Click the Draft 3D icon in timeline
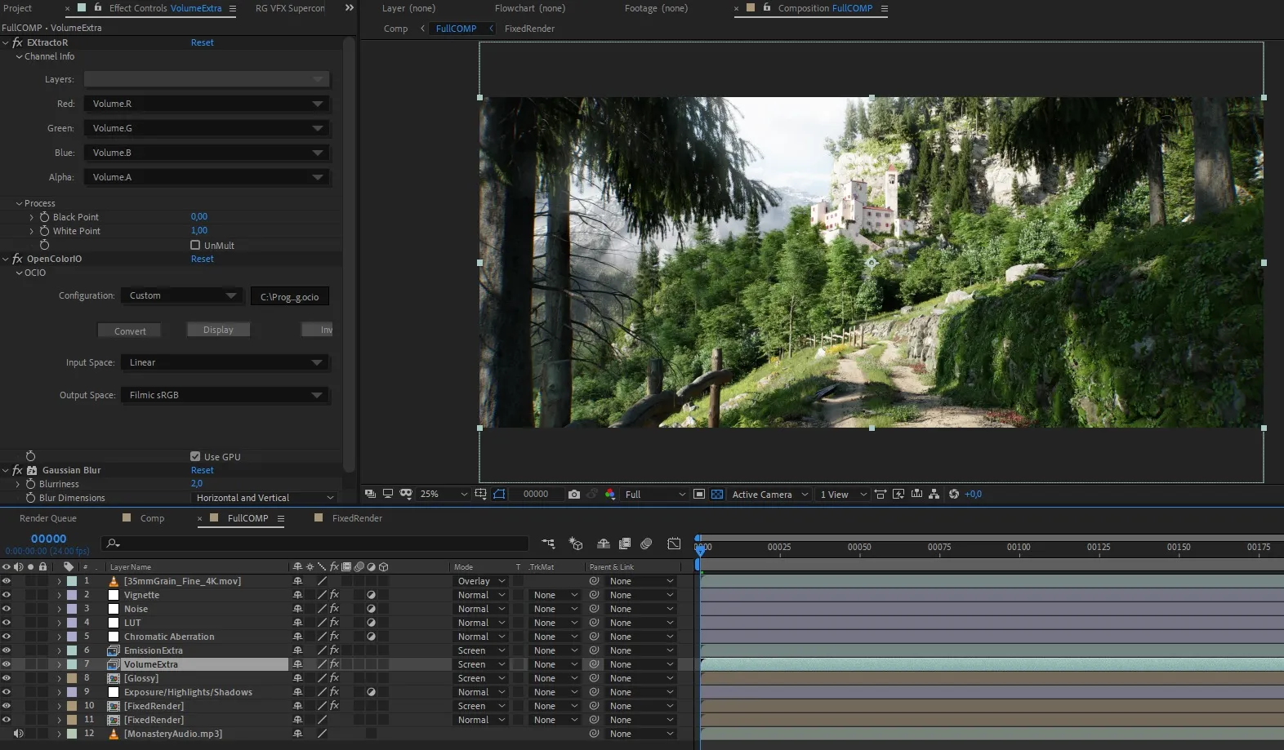The height and width of the screenshot is (750, 1284). coord(576,544)
